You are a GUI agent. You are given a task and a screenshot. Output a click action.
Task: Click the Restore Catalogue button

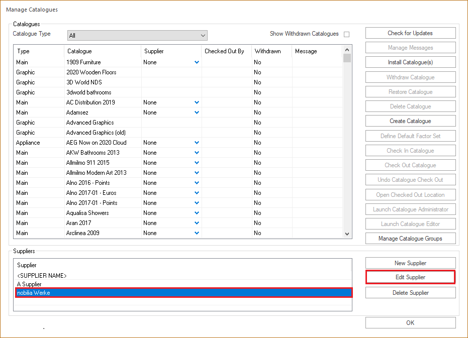[410, 92]
